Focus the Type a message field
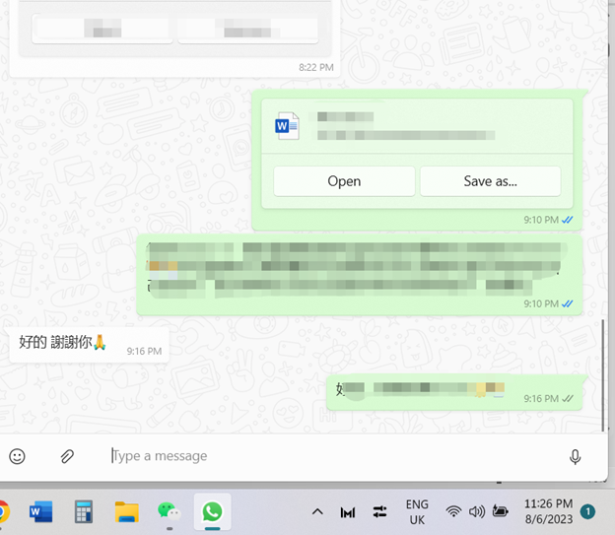The width and height of the screenshot is (615, 535). [325, 456]
